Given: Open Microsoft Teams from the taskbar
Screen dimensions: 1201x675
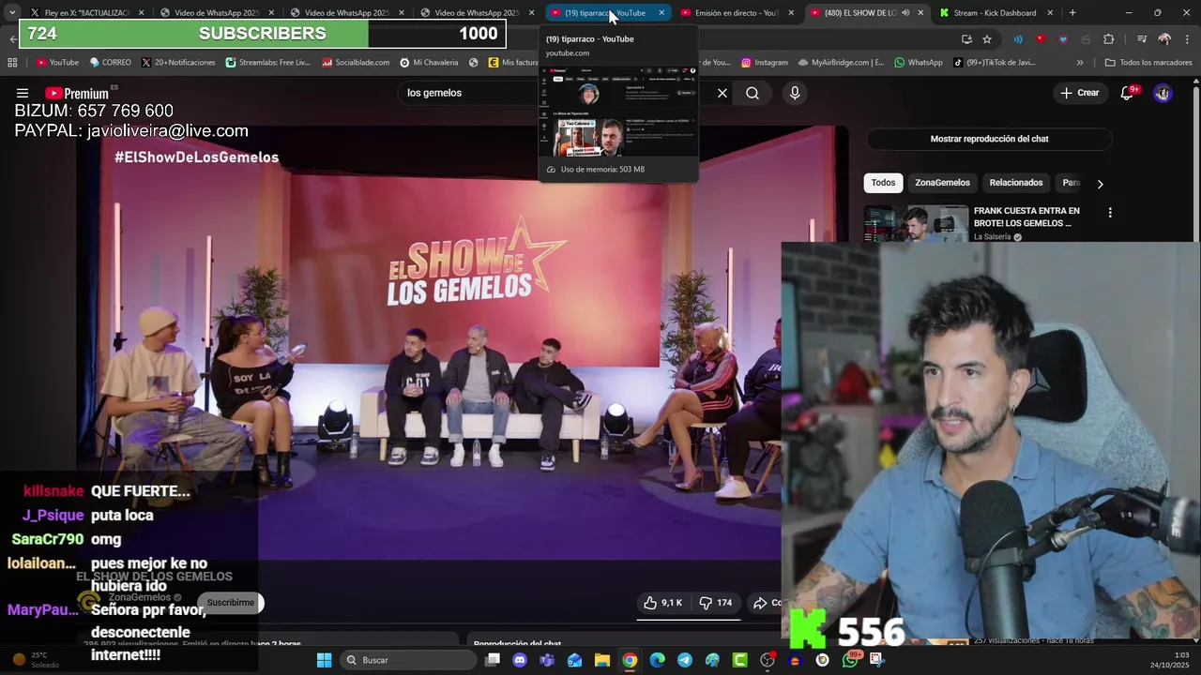Looking at the screenshot, I should (x=547, y=660).
